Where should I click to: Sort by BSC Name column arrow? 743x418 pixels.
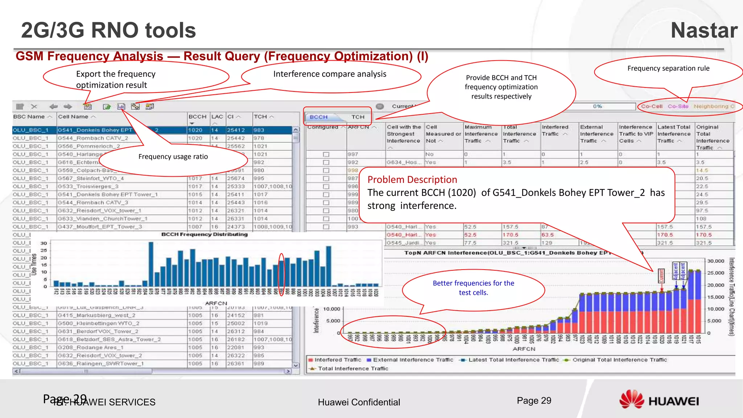pyautogui.click(x=50, y=117)
